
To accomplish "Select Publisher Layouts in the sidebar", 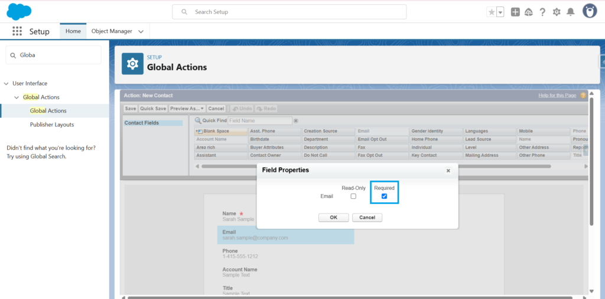I will (x=52, y=125).
